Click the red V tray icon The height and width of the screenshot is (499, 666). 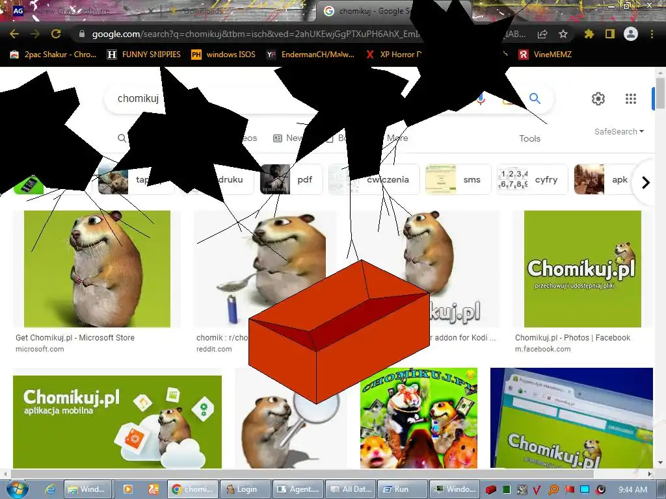pyautogui.click(x=537, y=490)
